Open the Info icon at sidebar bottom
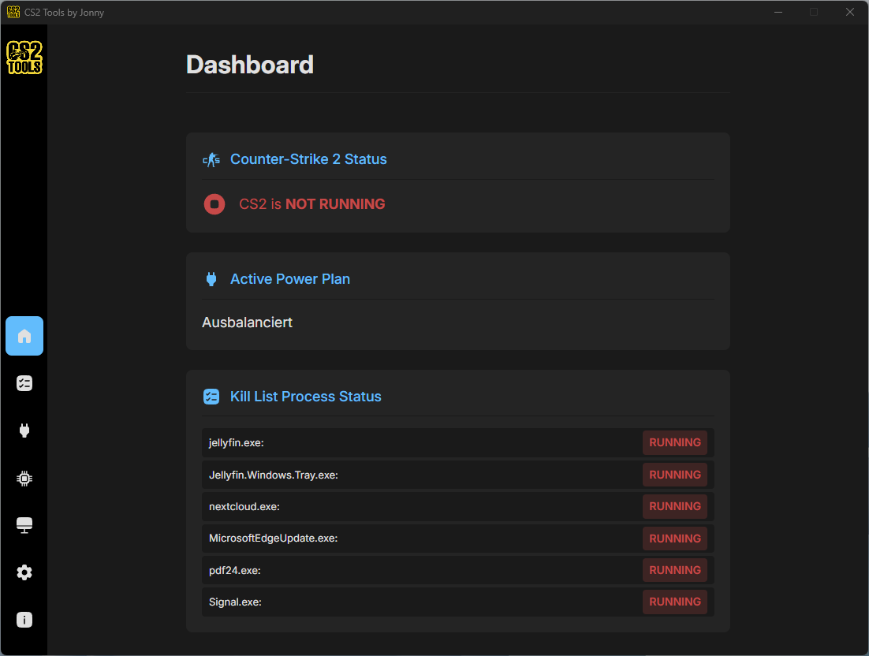Screen dimensions: 869x656 coord(24,620)
